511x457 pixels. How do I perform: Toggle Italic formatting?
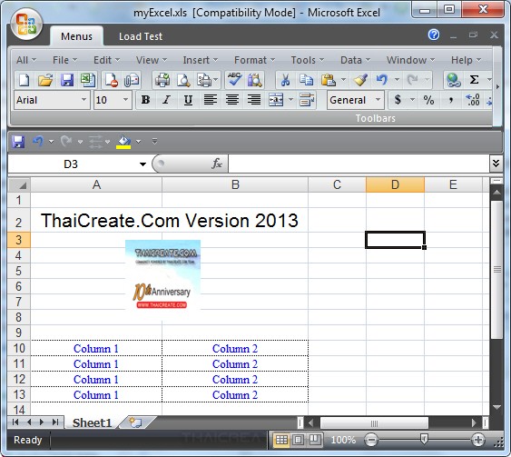(166, 100)
